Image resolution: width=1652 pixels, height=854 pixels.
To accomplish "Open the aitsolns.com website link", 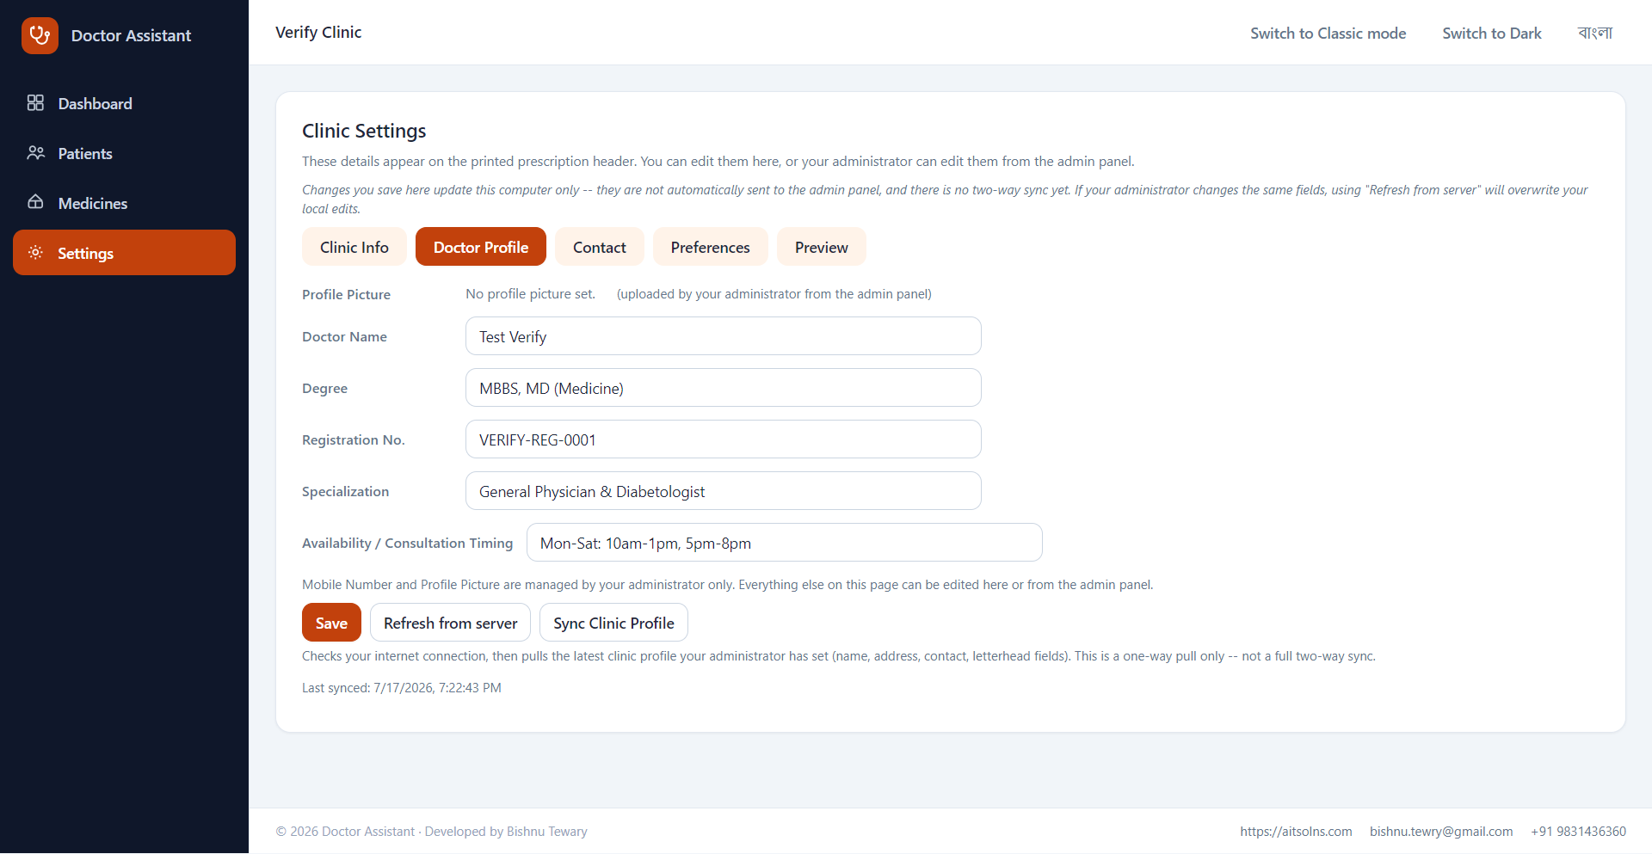I will [1296, 832].
